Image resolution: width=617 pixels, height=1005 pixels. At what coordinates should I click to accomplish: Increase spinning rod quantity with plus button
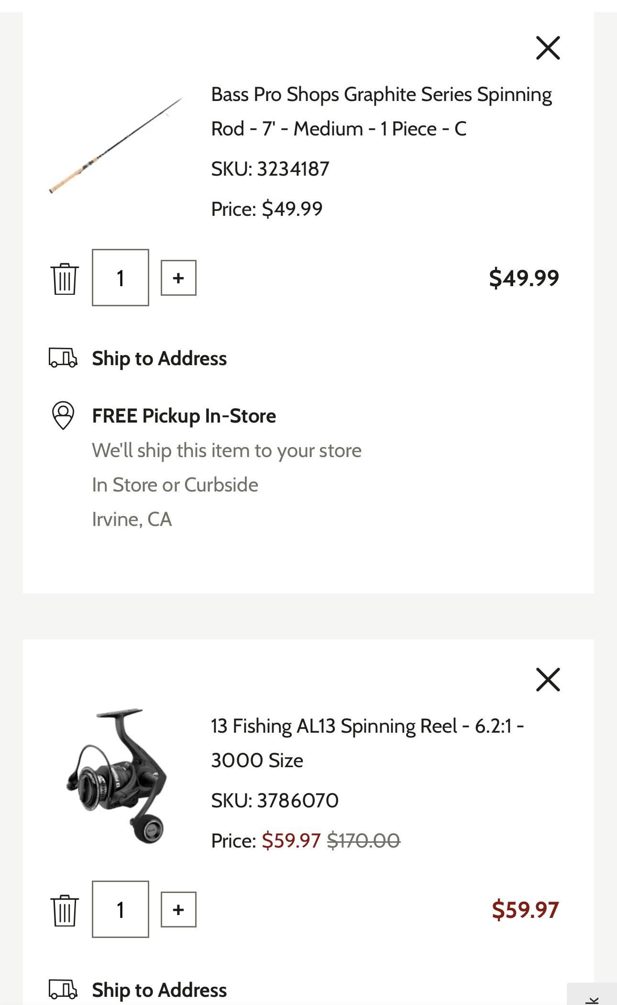pos(178,278)
